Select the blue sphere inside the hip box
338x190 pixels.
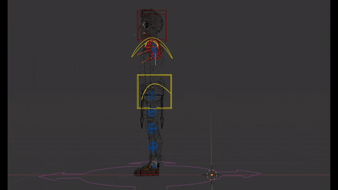(153, 96)
